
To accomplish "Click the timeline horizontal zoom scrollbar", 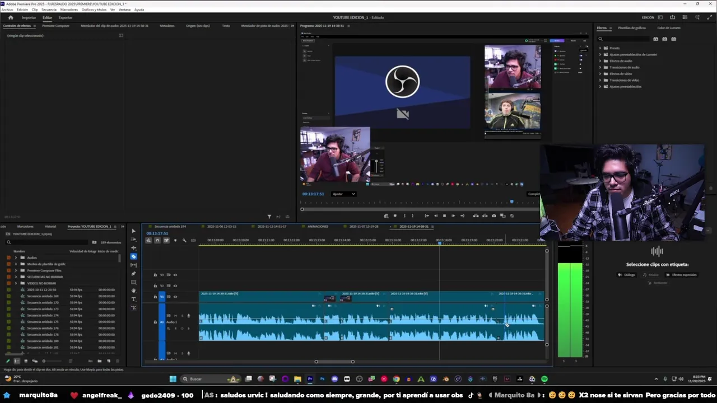I will pyautogui.click(x=334, y=362).
